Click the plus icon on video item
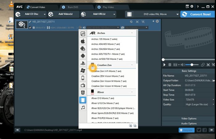Screen dimensions: 216x139 (x=153, y=21)
